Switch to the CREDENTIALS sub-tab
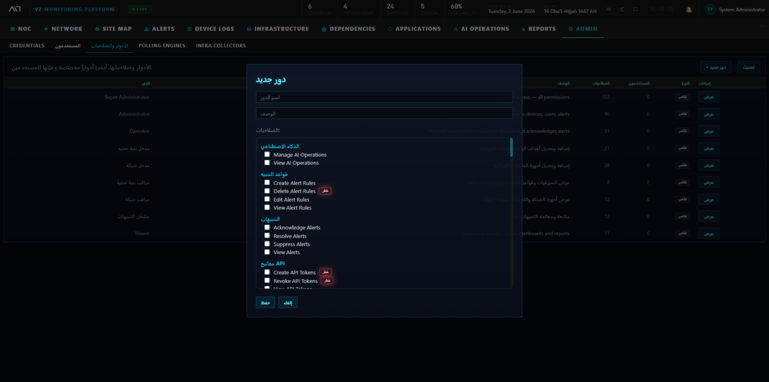Screen dimensions: 769x382 tap(27, 46)
